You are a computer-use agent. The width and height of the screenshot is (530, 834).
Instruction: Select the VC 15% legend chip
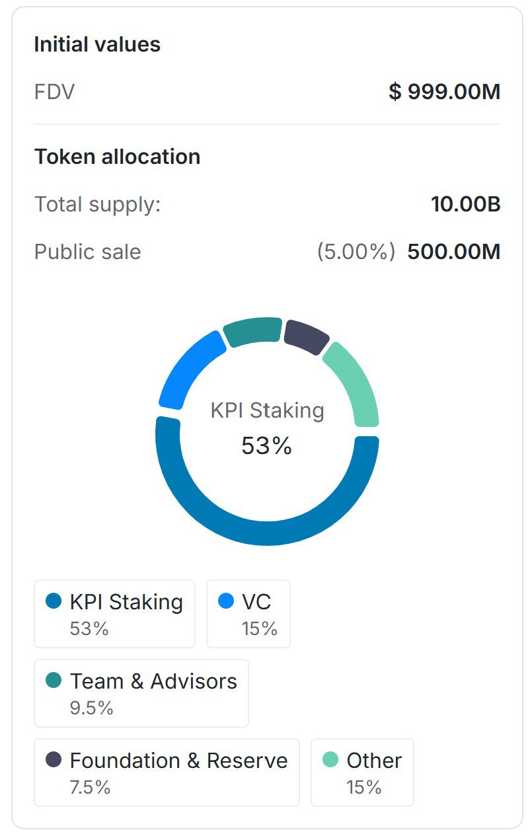click(x=248, y=614)
